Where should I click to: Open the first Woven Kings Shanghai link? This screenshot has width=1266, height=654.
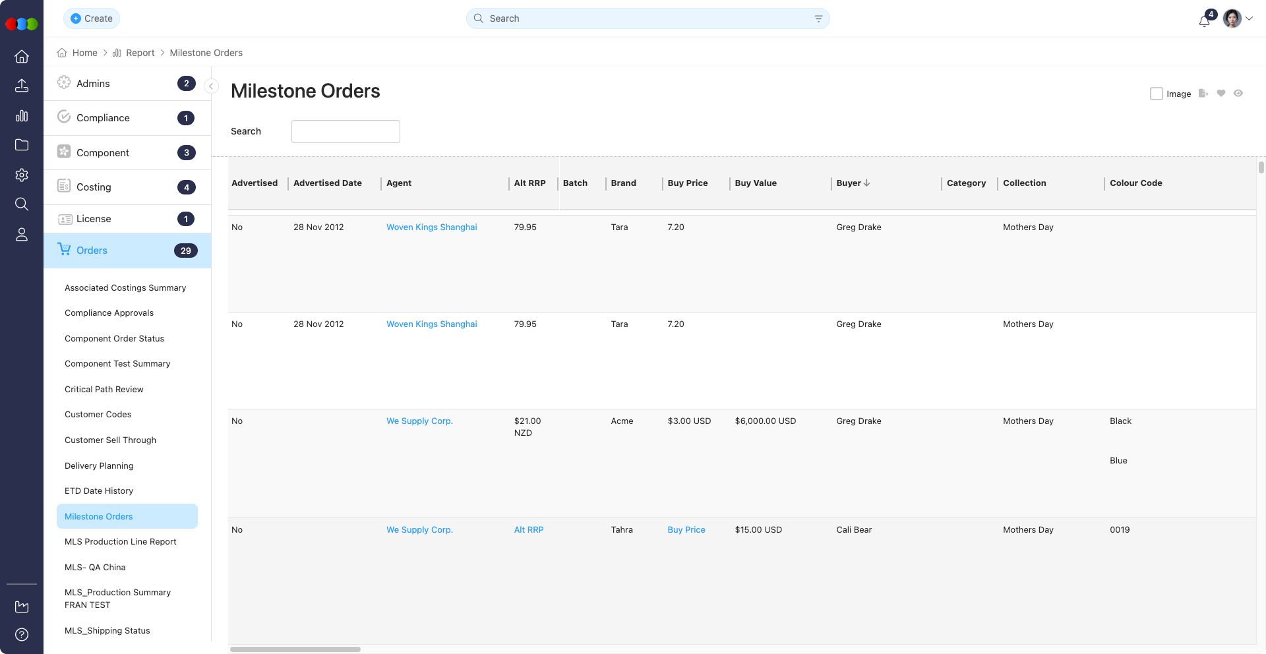431,227
